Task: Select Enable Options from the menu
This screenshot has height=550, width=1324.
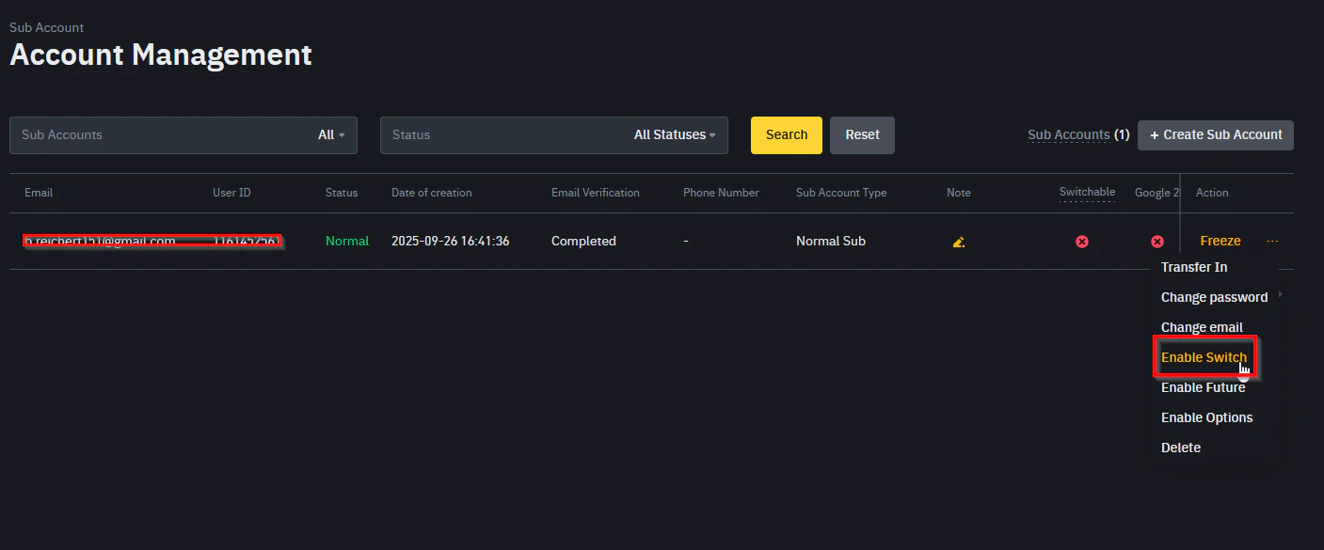Action: point(1206,417)
